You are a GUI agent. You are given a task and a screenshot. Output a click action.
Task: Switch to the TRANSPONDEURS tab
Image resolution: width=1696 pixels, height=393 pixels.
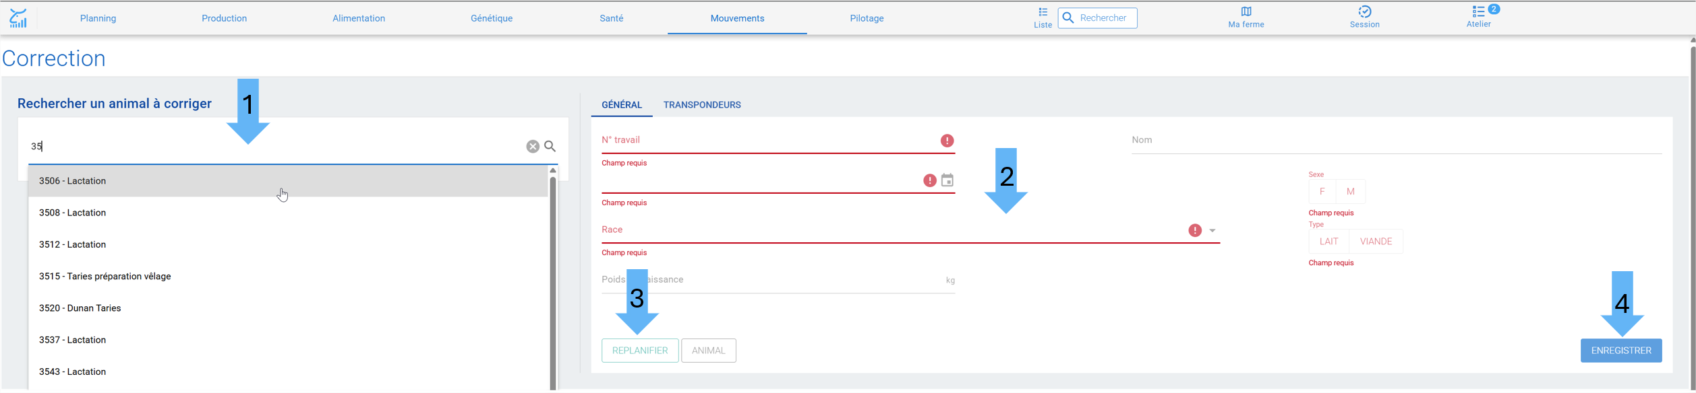702,105
